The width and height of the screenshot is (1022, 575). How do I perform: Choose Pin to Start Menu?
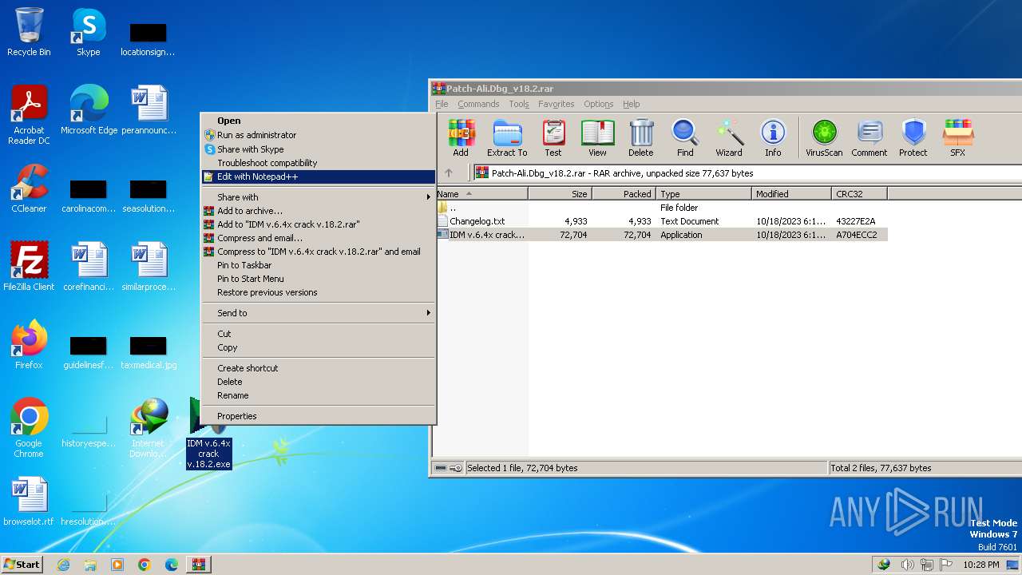(318, 279)
